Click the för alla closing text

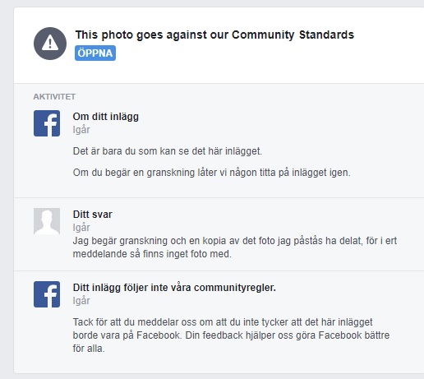[x=89, y=349]
